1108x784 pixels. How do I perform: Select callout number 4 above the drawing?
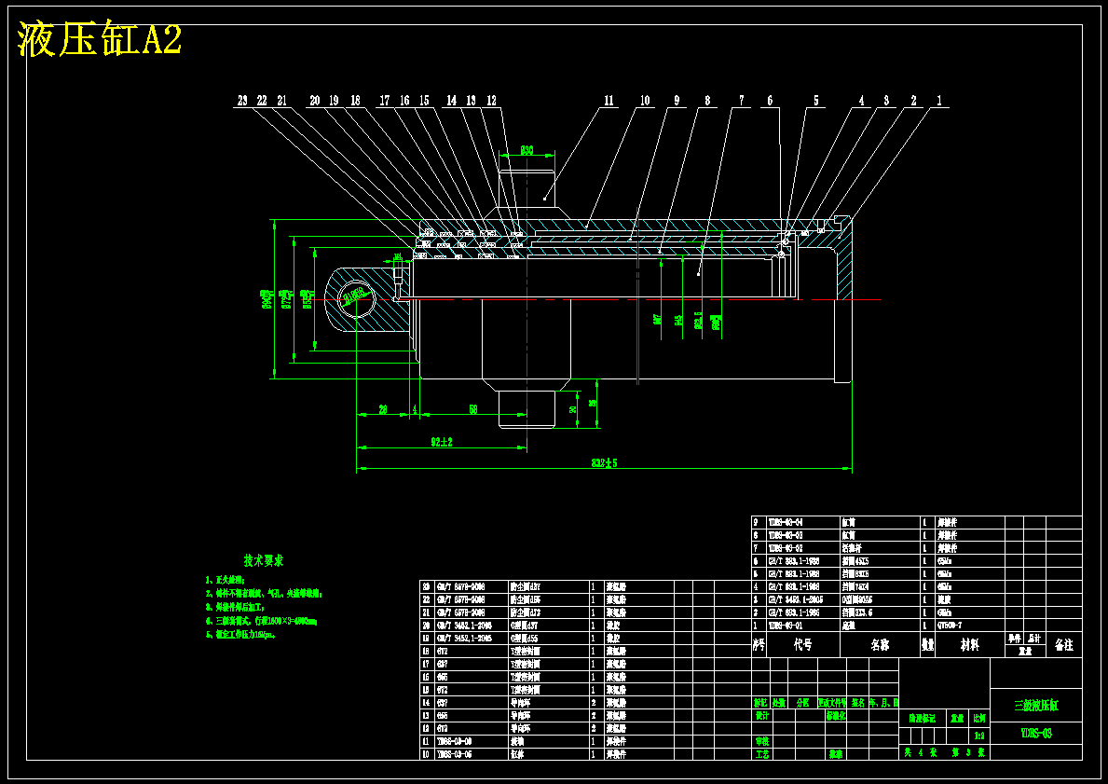[861, 101]
